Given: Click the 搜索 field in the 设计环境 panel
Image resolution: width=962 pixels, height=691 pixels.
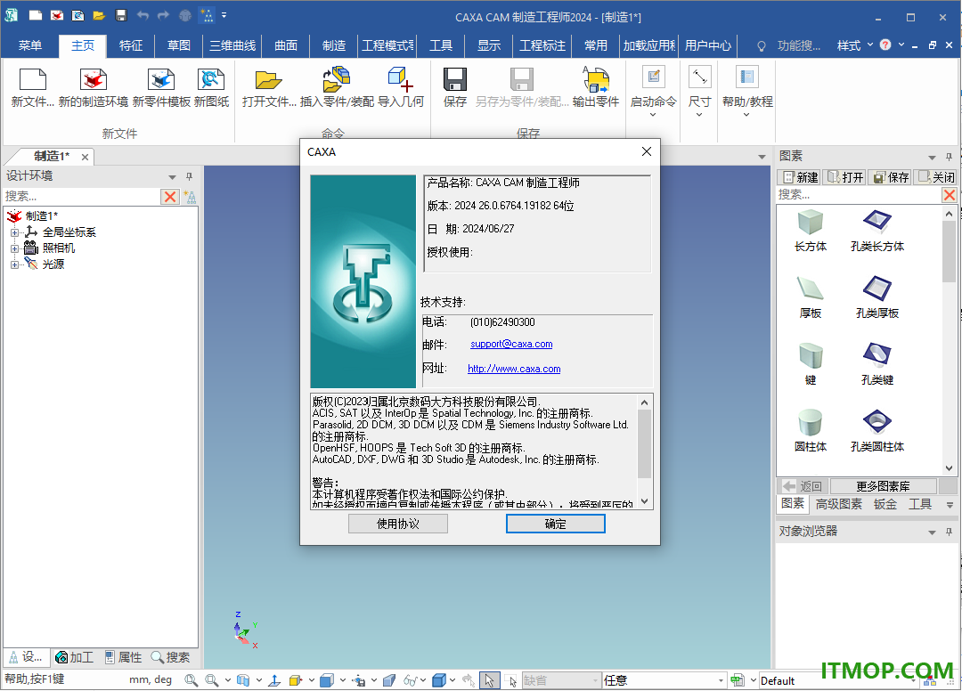Looking at the screenshot, I should [x=81, y=196].
